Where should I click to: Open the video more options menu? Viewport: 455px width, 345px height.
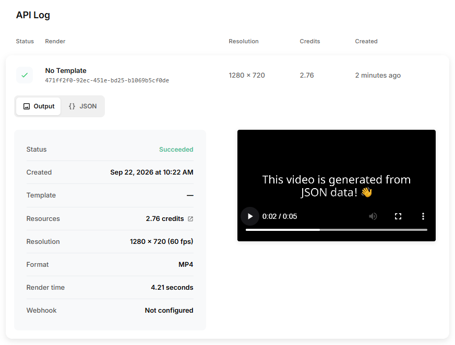click(423, 216)
